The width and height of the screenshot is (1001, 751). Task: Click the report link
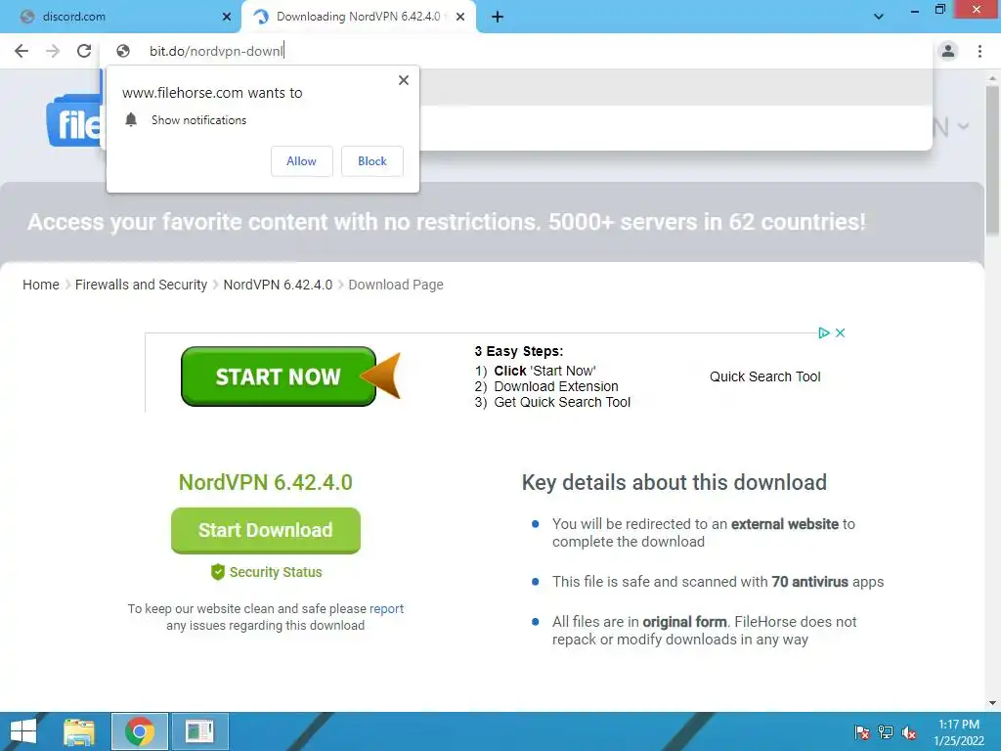[386, 608]
